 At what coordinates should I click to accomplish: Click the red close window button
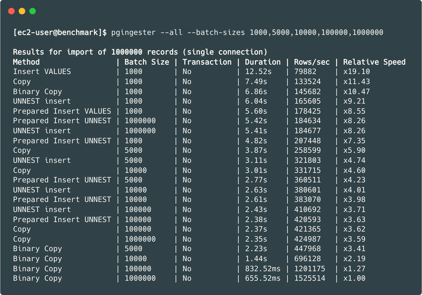click(x=11, y=11)
